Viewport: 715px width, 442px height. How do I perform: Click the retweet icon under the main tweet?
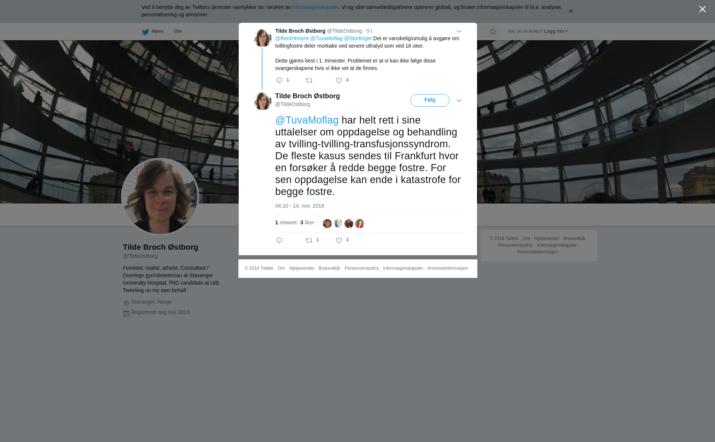[309, 240]
